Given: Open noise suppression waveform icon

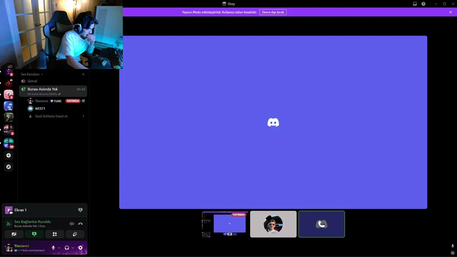Looking at the screenshot, I should pos(72,224).
